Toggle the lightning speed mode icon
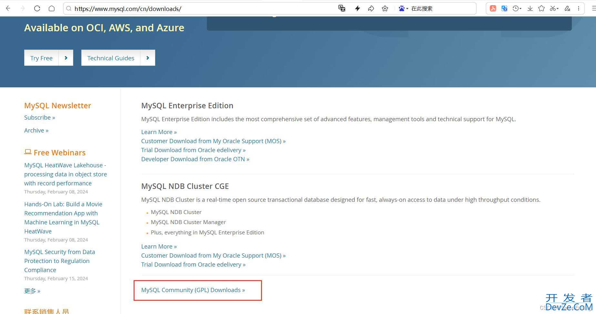The image size is (596, 314). click(357, 8)
